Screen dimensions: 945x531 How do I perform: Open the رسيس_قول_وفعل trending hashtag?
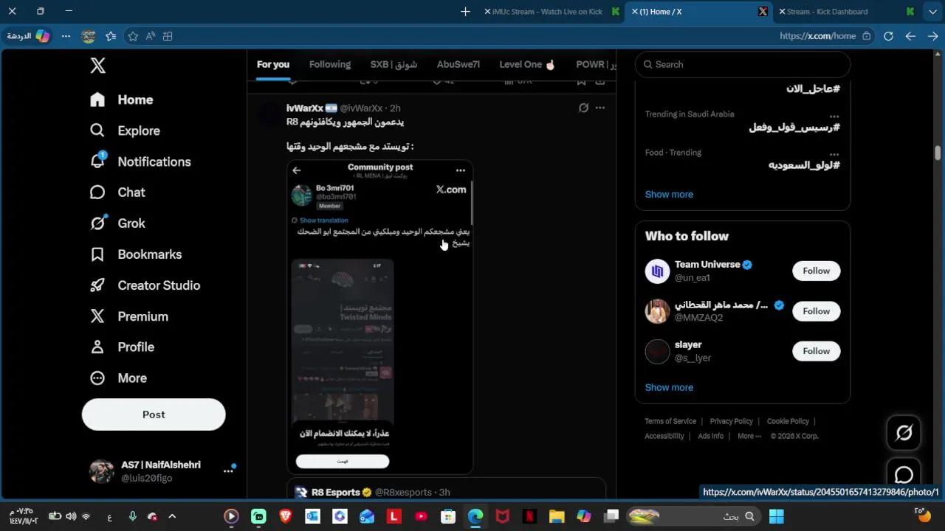tap(794, 127)
